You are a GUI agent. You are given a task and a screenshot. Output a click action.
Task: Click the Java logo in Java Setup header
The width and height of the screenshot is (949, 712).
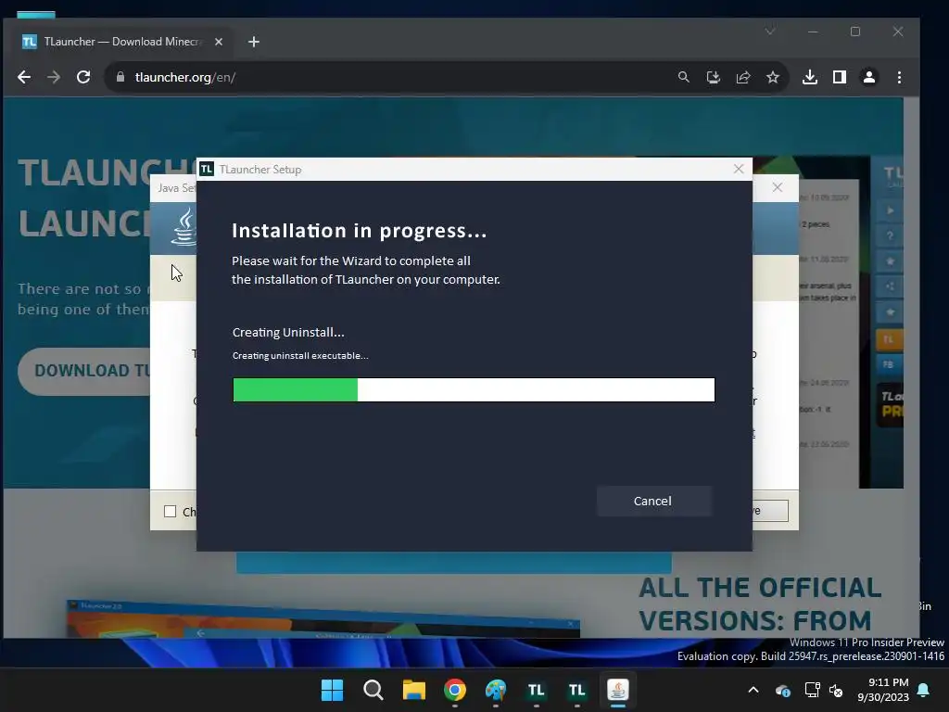coord(184,227)
